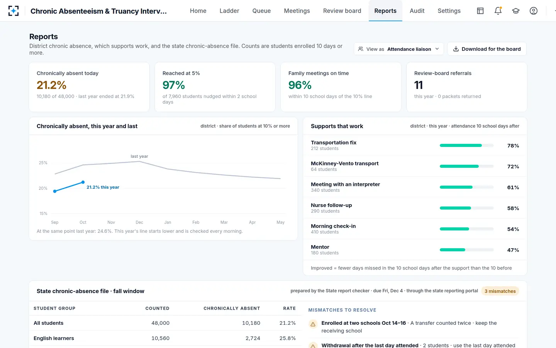This screenshot has height=348, width=556.
Task: Click the Reports page heading
Action: [44, 36]
